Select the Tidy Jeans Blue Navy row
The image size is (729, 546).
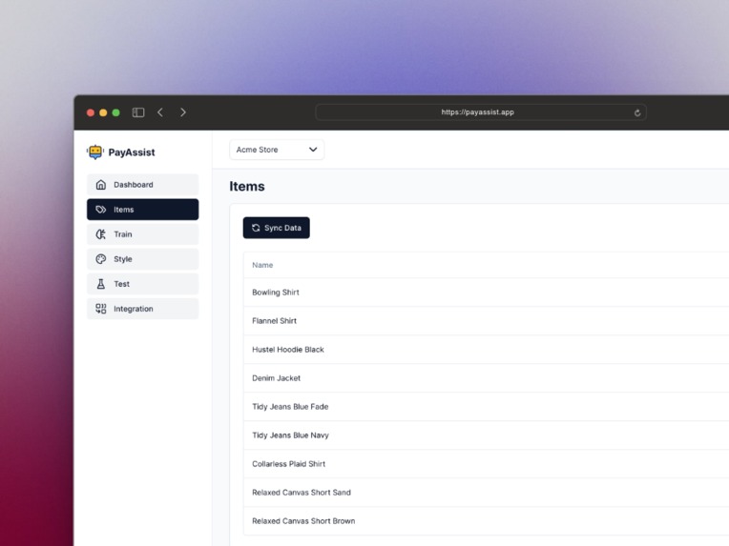coord(487,435)
